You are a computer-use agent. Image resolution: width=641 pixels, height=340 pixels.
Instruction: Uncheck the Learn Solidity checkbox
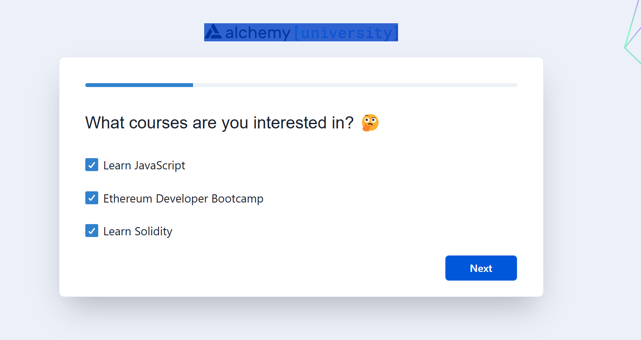tap(92, 231)
